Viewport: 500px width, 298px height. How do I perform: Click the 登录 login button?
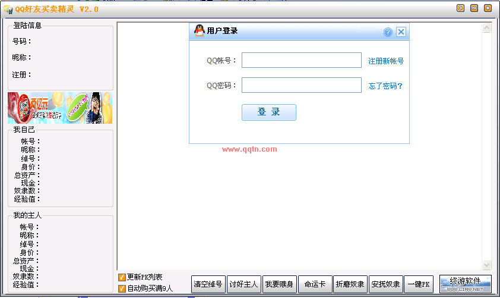coord(269,112)
